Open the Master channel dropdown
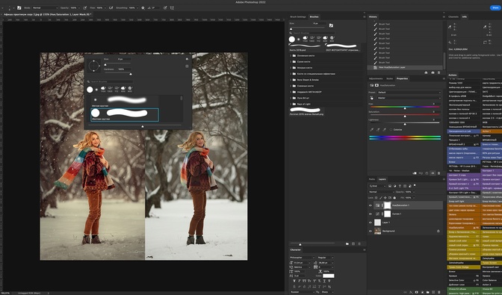502x295 pixels. coord(409,98)
